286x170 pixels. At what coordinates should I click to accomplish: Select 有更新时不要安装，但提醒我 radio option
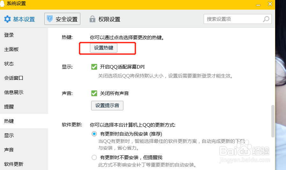click(94, 158)
